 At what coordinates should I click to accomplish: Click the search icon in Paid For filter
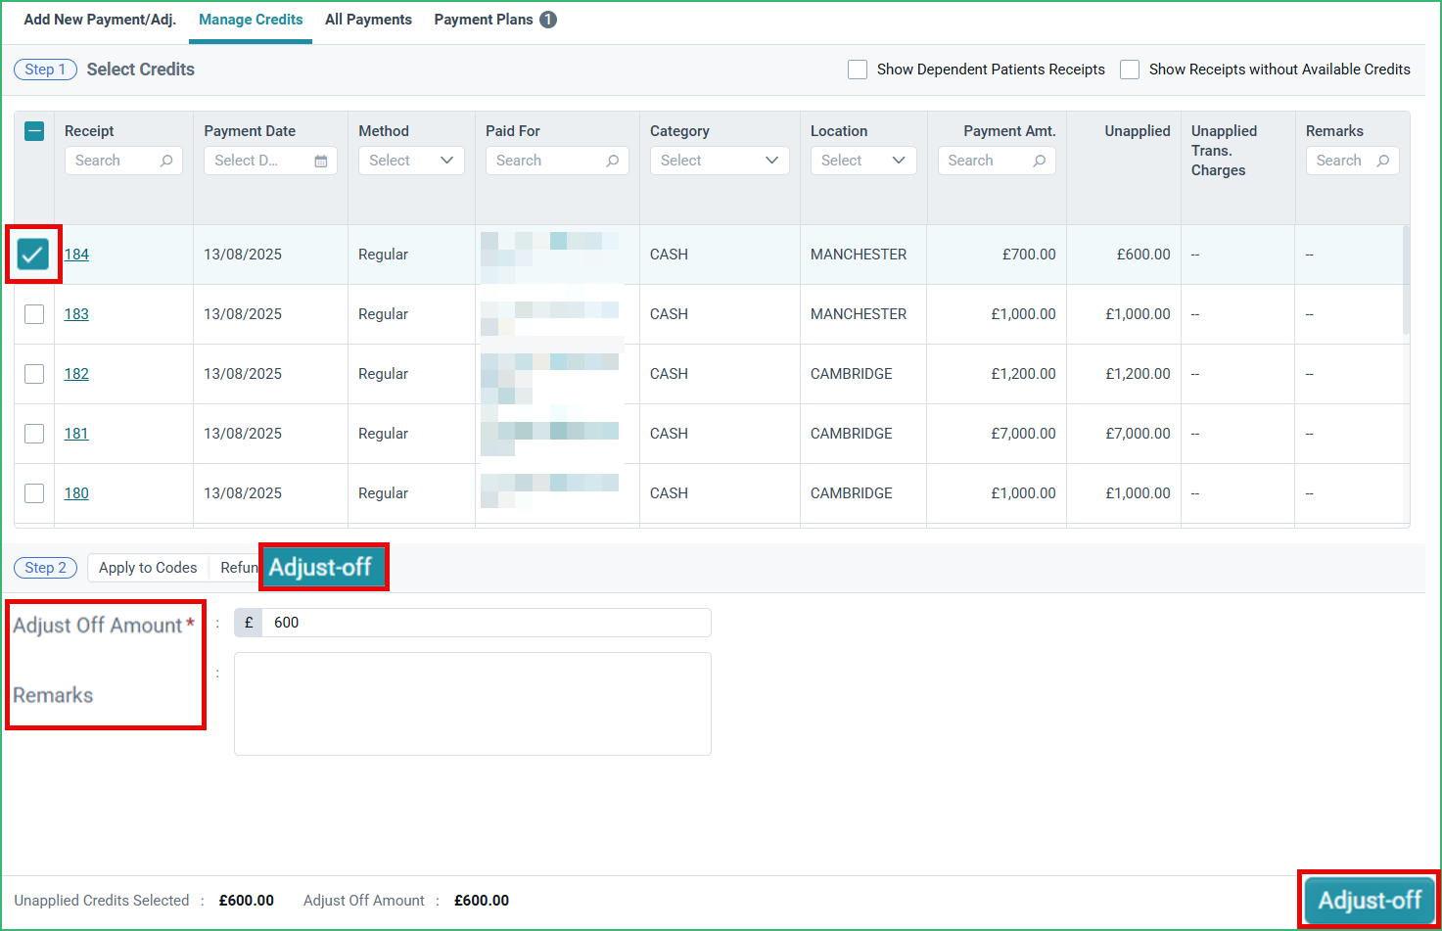click(x=613, y=161)
